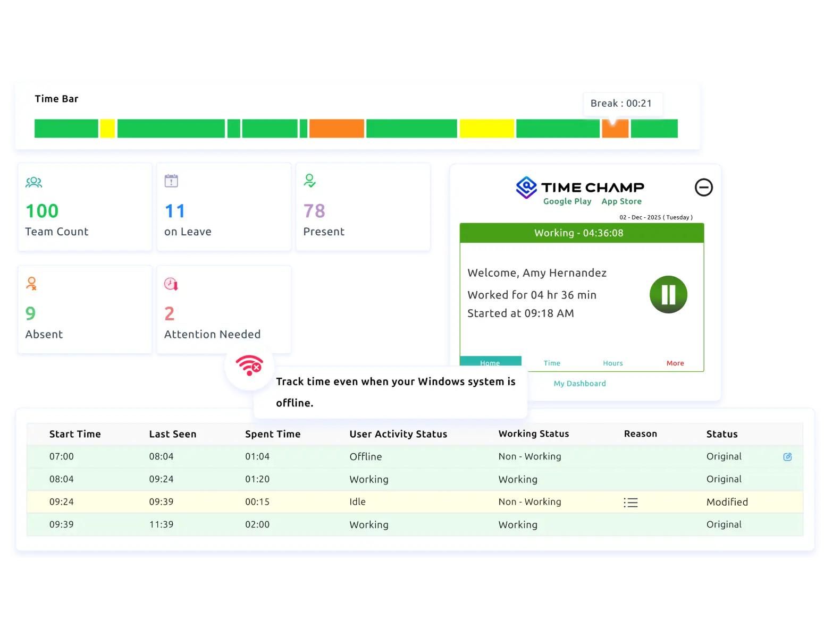824x629 pixels.
Task: Collapse the Time Champ widget with the minus icon
Action: 704,188
